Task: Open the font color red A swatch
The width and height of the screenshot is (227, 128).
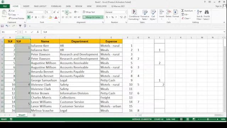Action: point(56,17)
